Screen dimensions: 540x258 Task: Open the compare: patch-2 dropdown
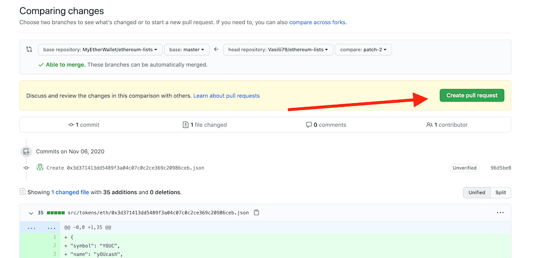(363, 49)
